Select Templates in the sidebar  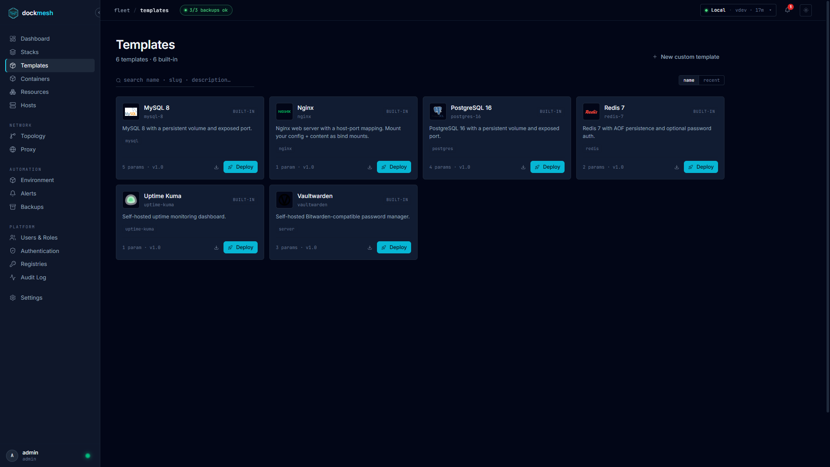pyautogui.click(x=50, y=66)
